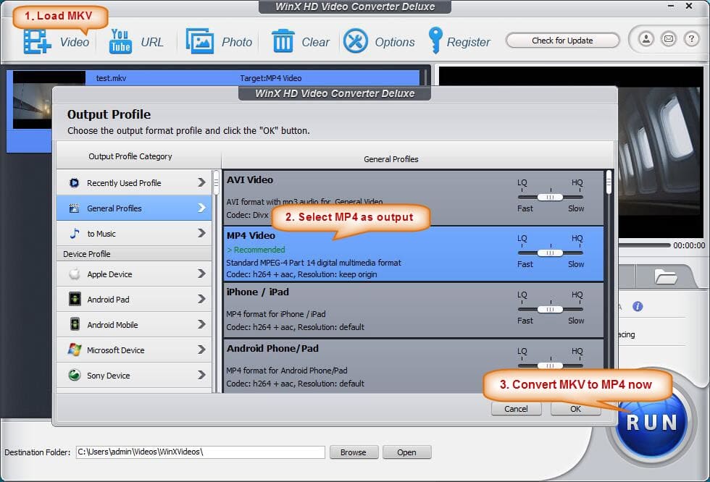Viewport: 710px width, 482px height.
Task: Expand Android Pad chevron
Action: point(201,299)
